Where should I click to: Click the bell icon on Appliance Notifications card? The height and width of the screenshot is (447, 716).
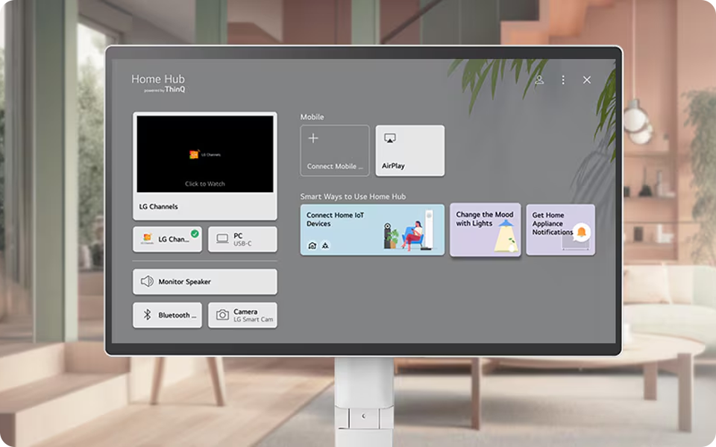pos(581,233)
